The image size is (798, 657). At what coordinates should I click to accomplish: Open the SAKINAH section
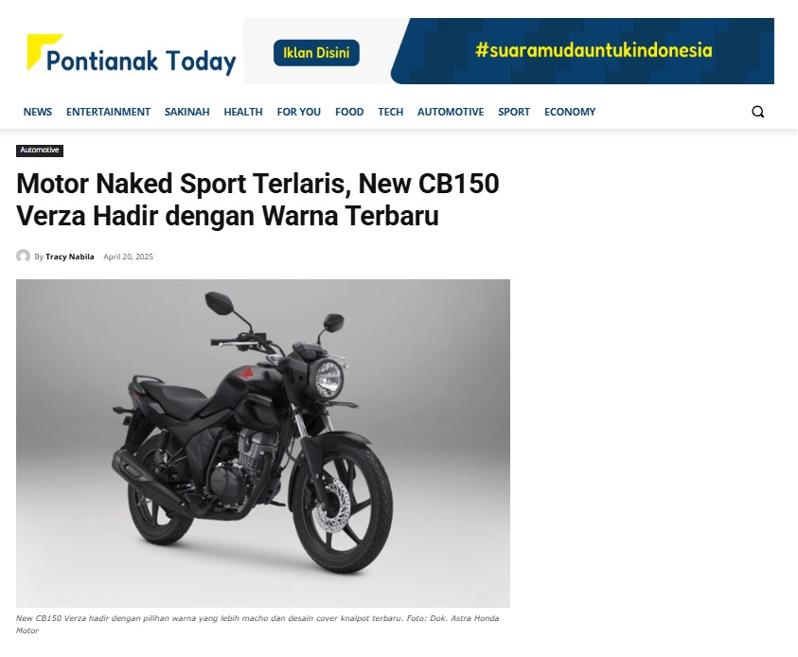[186, 112]
